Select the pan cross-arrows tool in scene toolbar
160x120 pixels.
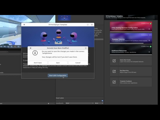click(x=18, y=46)
